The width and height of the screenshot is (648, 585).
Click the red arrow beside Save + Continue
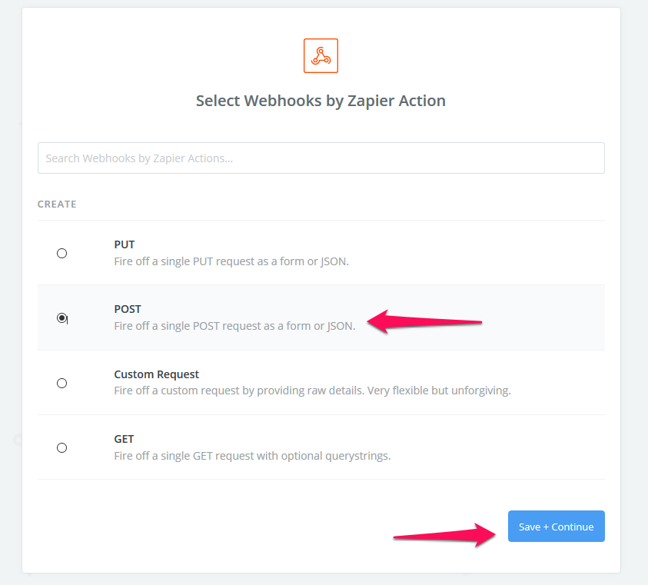point(444,534)
